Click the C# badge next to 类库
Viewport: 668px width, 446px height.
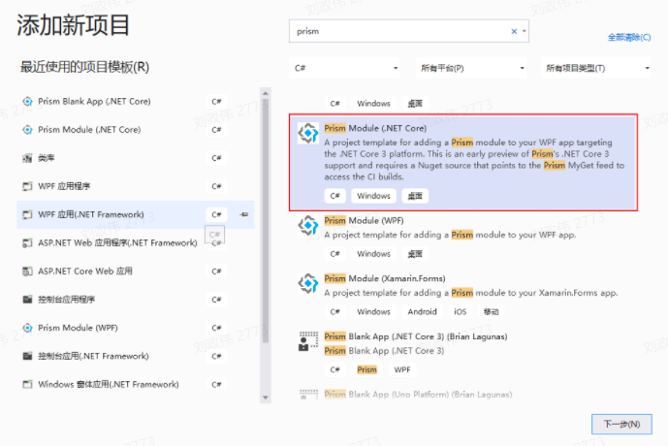coord(216,158)
